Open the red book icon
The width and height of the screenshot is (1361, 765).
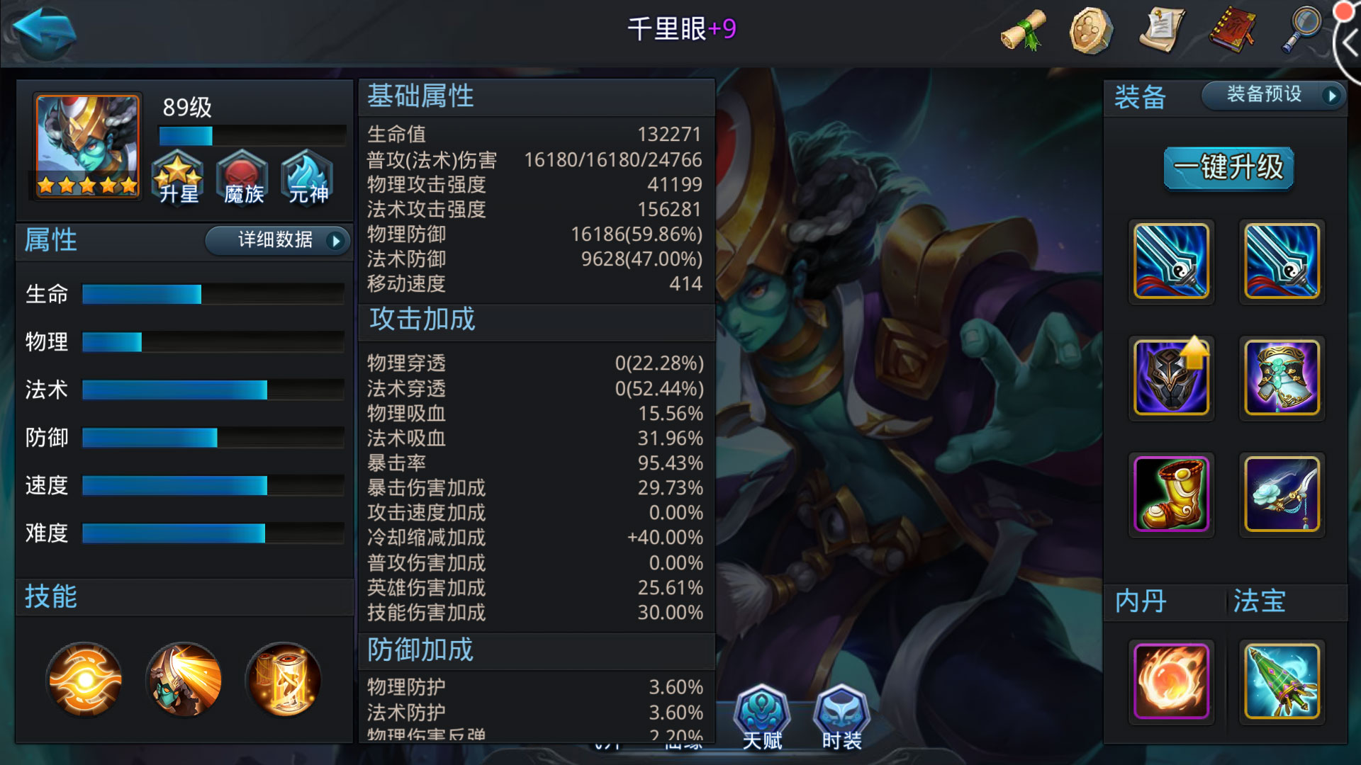click(x=1233, y=30)
